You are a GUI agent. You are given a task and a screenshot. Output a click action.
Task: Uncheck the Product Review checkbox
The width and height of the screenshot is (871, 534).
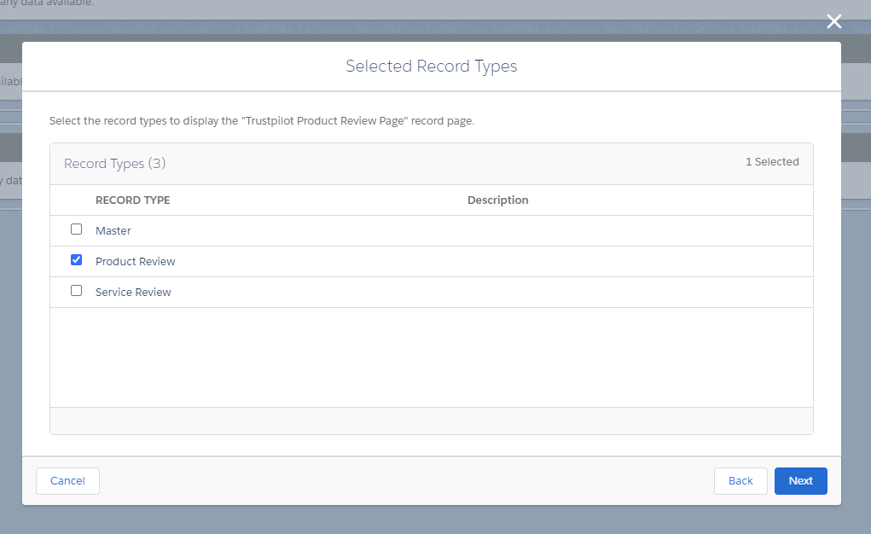tap(76, 259)
